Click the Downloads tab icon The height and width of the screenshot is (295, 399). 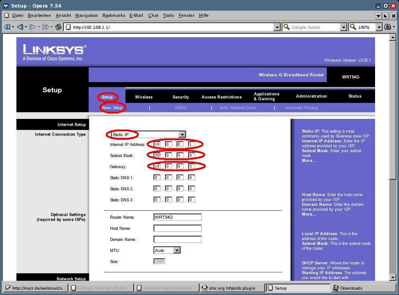336,288
